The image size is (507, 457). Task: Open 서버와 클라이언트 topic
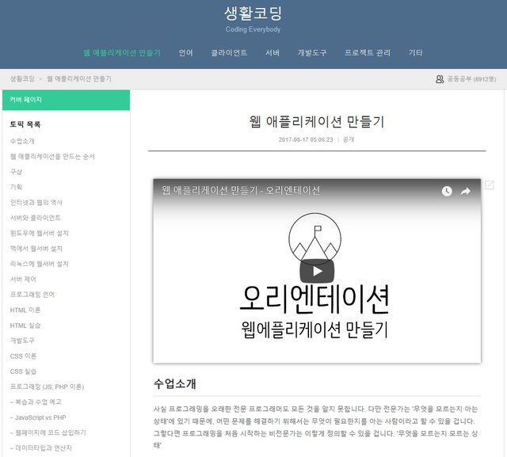click(x=35, y=218)
